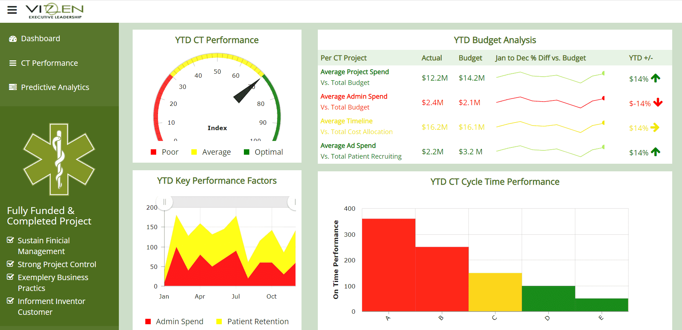
Task: Toggle green Optimal legend swatch
Action: pos(247,152)
